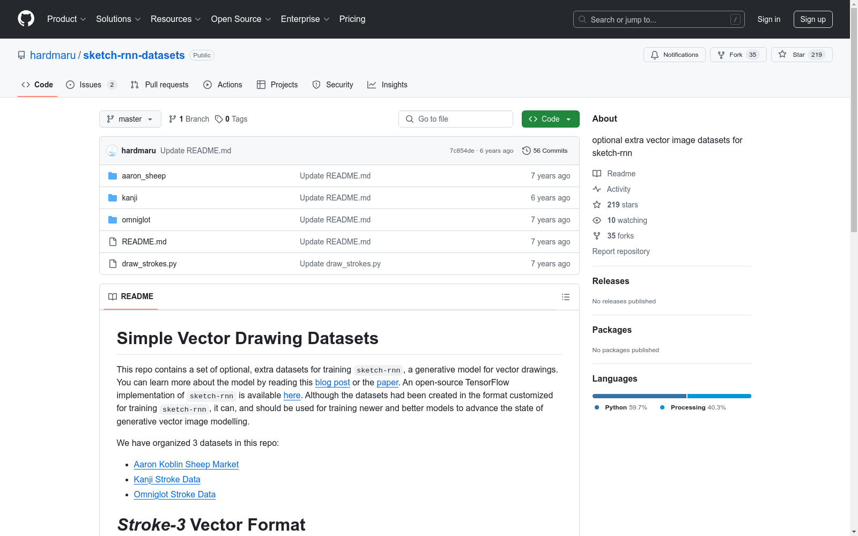Click the branch icon next to 1 Branch

173,119
